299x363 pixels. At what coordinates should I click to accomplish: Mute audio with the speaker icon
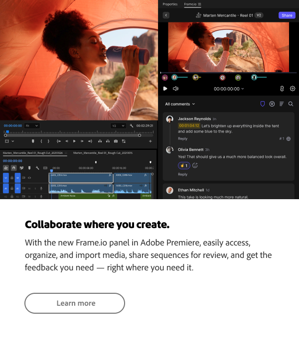(175, 89)
